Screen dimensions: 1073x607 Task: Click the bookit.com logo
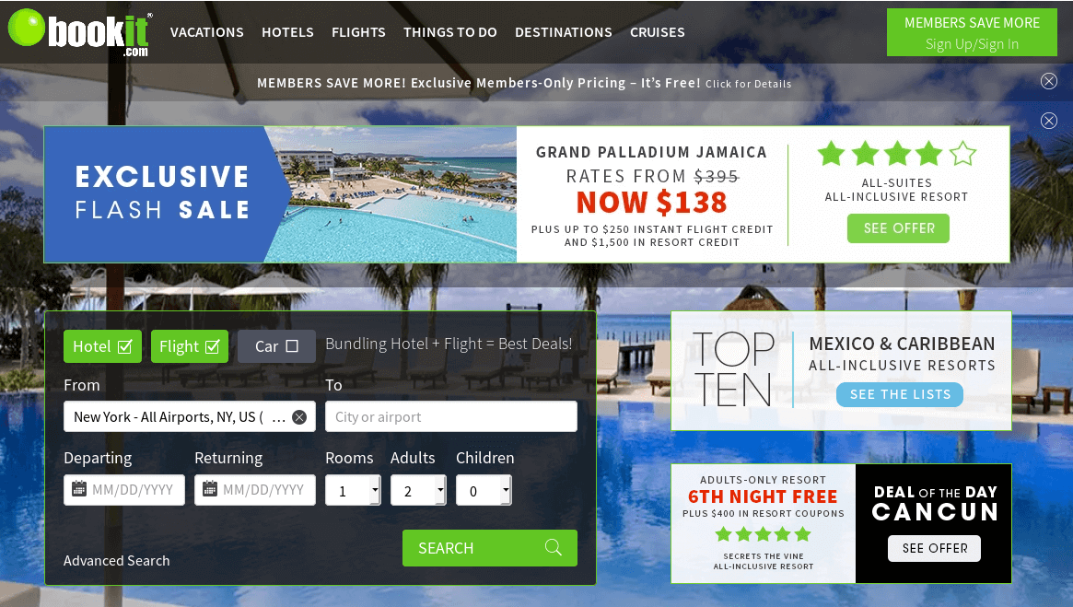[x=79, y=32]
